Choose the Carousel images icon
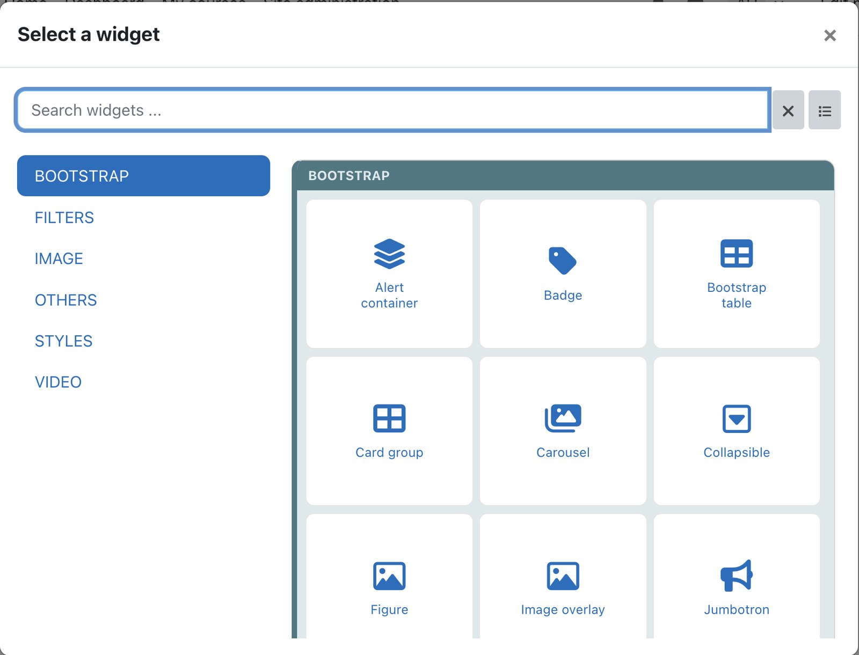This screenshot has height=655, width=859. pyautogui.click(x=563, y=418)
